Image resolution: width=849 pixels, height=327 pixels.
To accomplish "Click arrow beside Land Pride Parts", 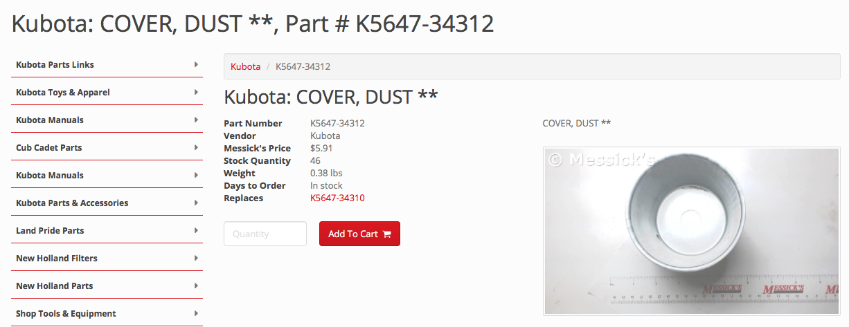I will [x=197, y=230].
